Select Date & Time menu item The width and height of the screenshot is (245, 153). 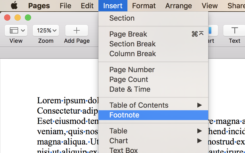[130, 89]
